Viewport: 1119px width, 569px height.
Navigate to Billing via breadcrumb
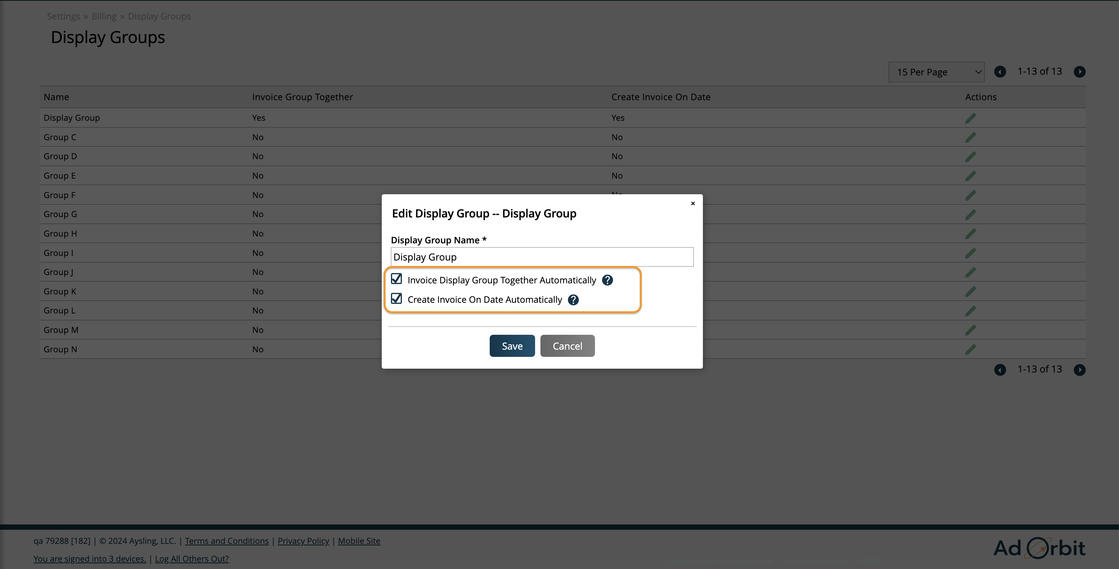tap(103, 16)
